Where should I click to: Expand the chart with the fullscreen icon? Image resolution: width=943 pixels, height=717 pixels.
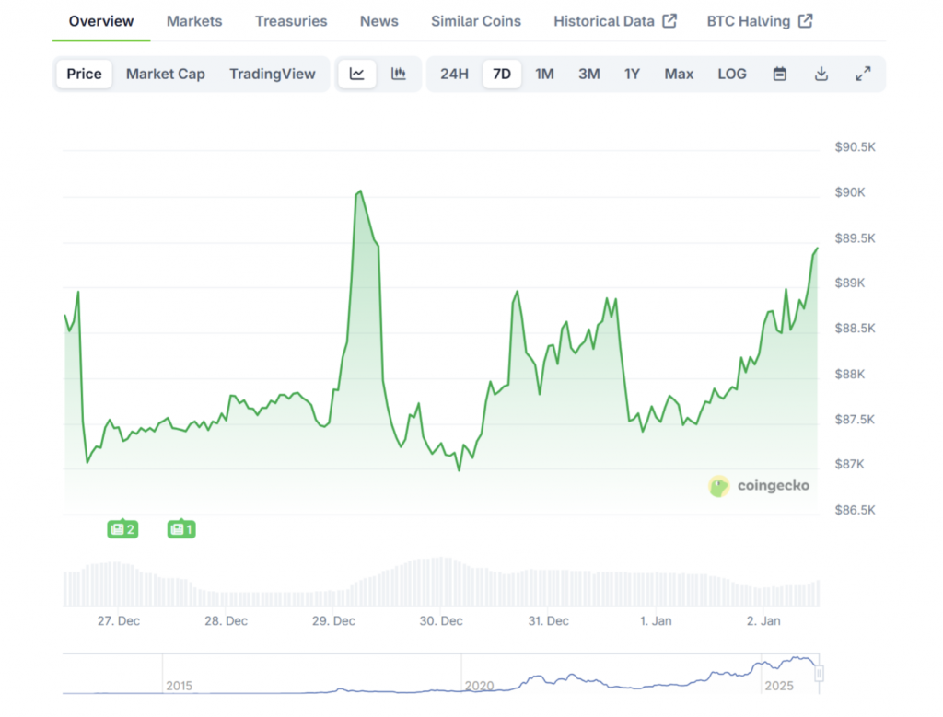click(x=863, y=74)
